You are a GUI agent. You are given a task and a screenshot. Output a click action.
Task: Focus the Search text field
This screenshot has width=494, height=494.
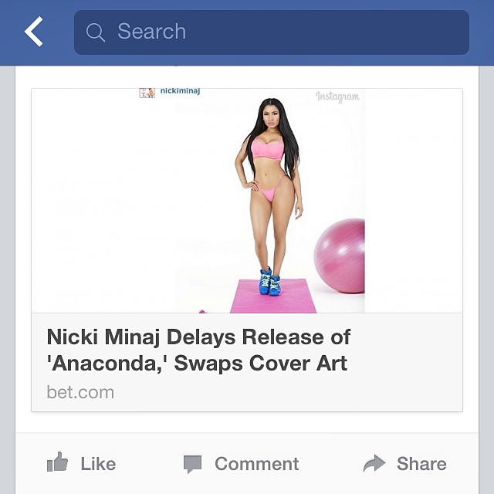(x=272, y=32)
